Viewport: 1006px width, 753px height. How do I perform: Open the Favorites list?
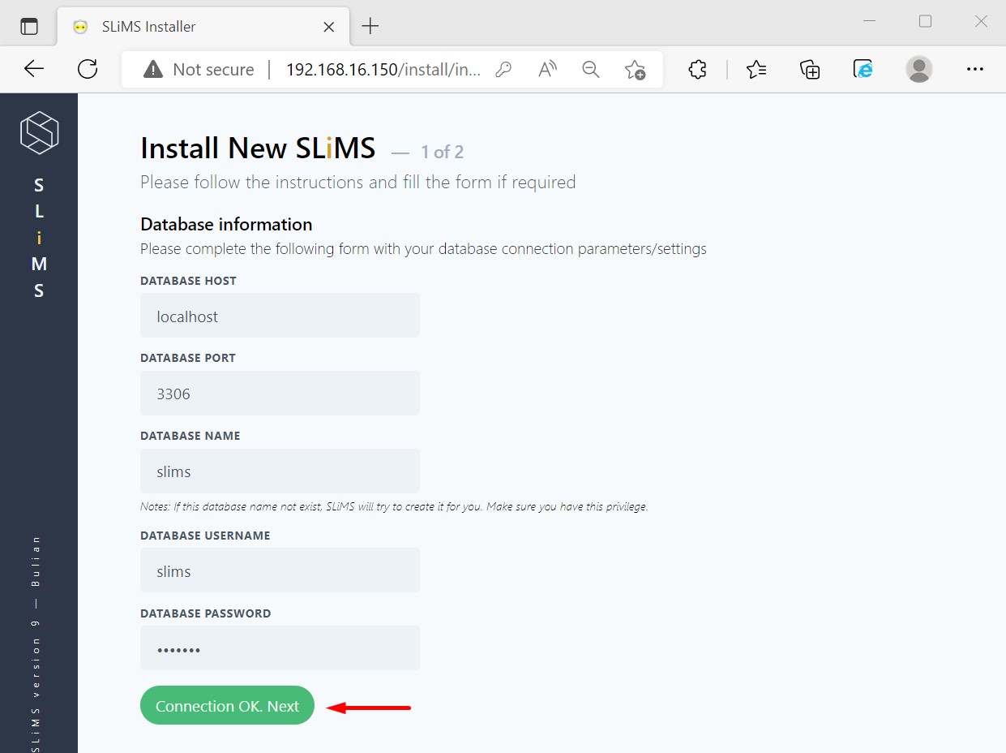[x=756, y=70]
